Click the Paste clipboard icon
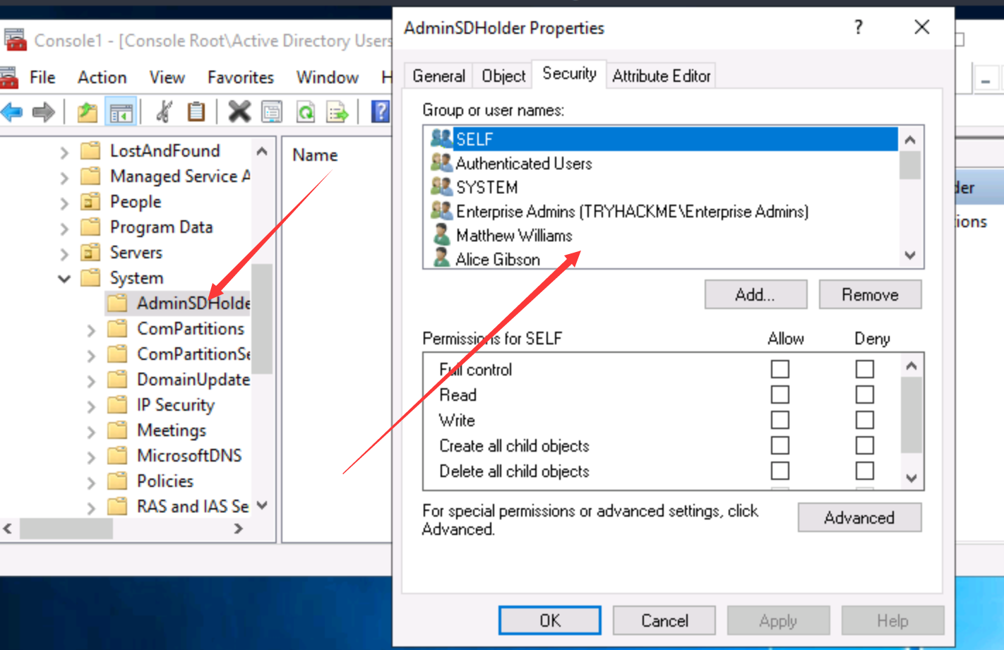The image size is (1004, 650). tap(196, 112)
